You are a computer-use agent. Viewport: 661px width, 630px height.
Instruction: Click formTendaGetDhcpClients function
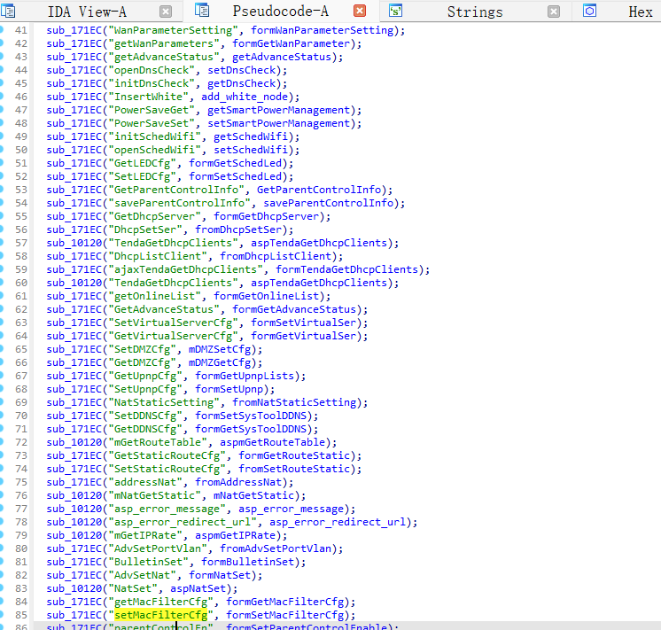[x=347, y=269]
